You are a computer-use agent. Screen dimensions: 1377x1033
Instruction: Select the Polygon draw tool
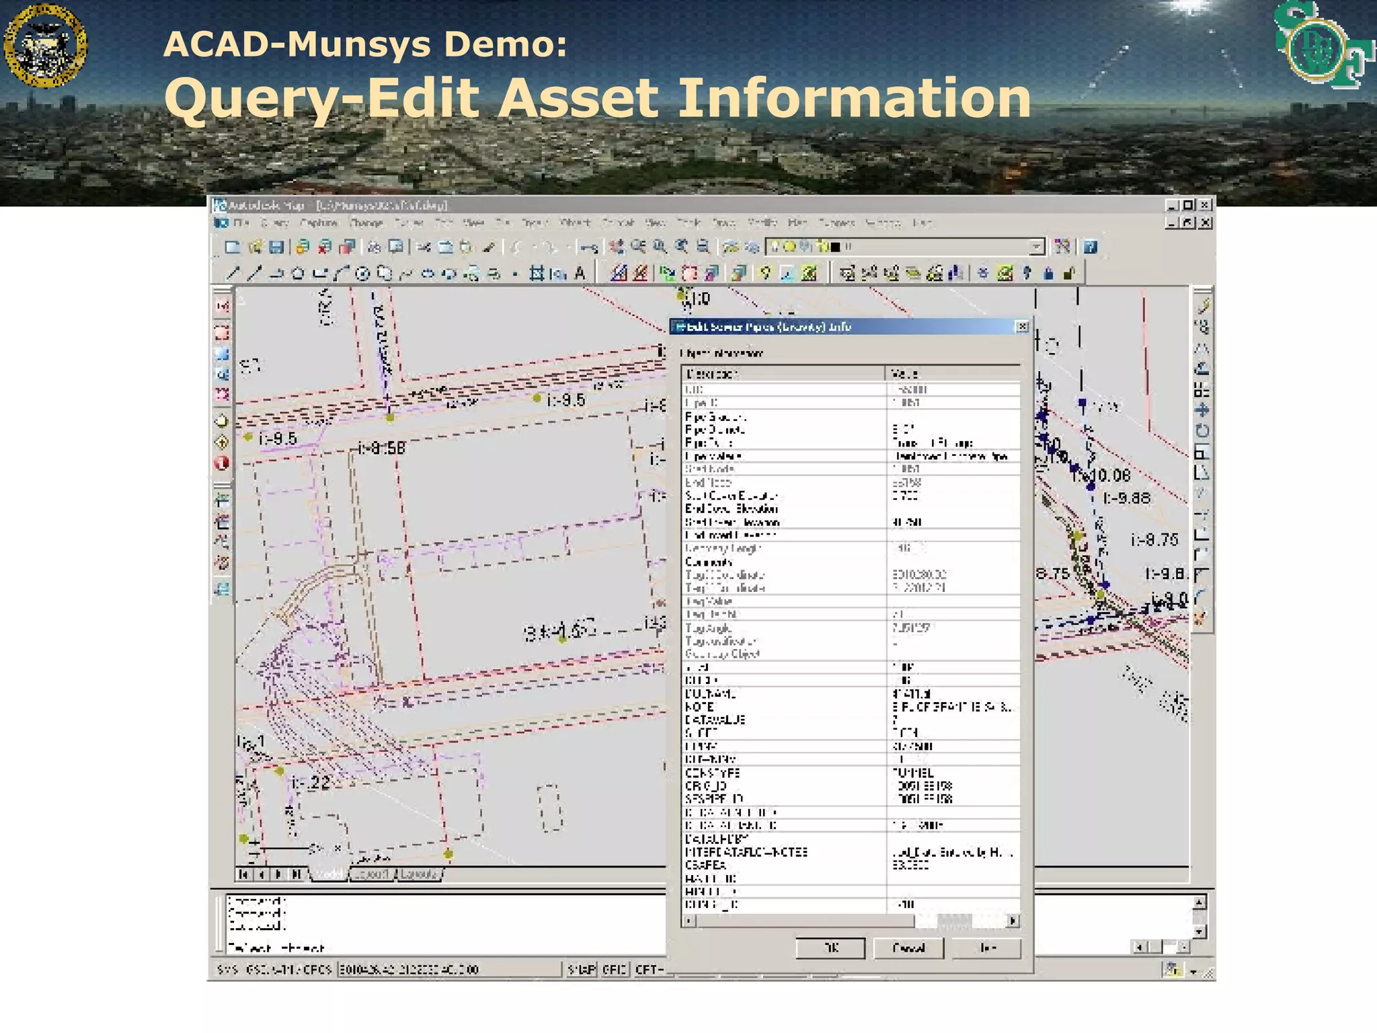[298, 273]
